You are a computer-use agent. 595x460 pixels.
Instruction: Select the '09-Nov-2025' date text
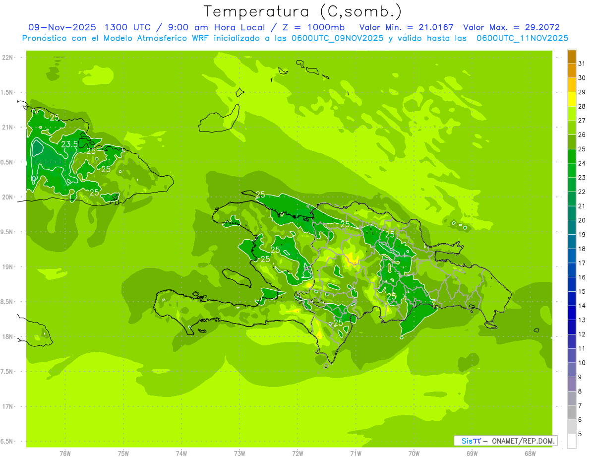[61, 27]
